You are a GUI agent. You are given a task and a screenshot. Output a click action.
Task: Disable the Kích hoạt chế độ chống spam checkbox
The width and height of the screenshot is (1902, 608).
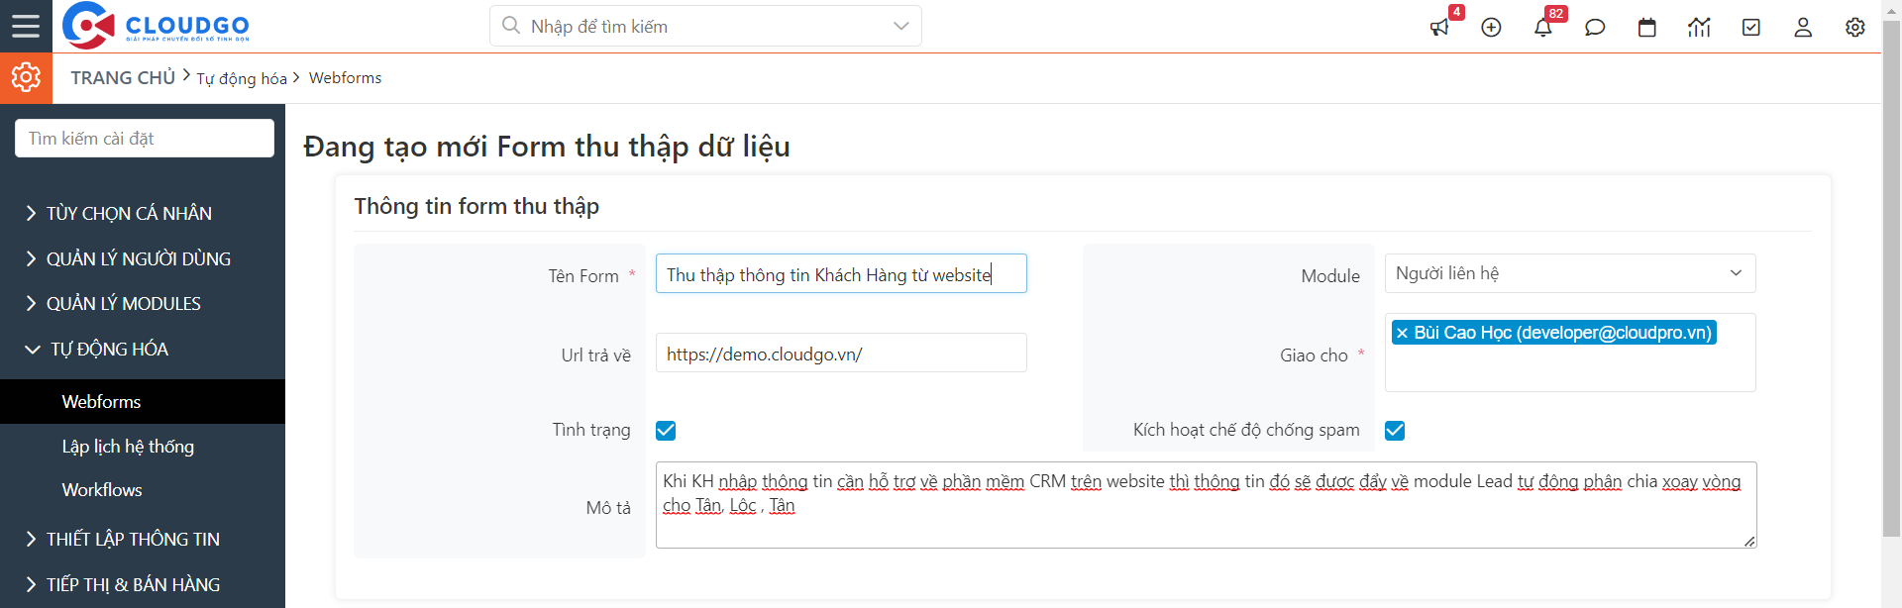coord(1395,431)
